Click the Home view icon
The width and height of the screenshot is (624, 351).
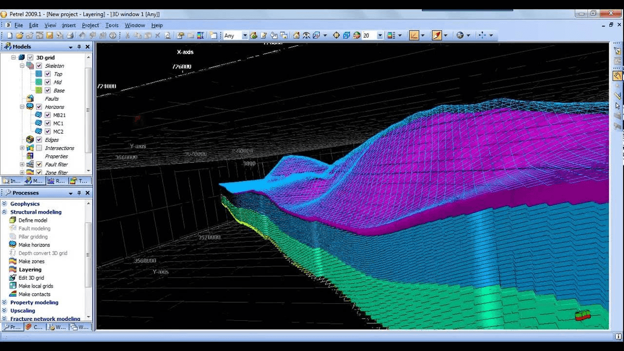(296, 35)
